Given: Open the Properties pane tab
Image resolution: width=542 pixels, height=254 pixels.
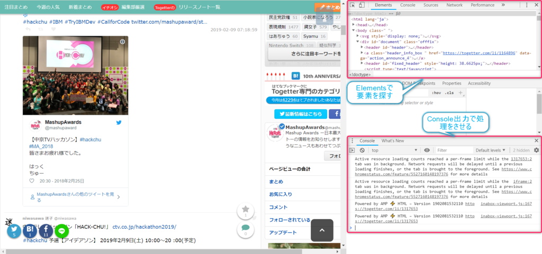Looking at the screenshot, I should [x=452, y=83].
